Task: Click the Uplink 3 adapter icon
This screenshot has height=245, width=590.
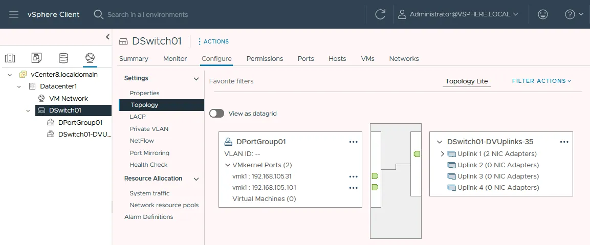Action: (451, 176)
